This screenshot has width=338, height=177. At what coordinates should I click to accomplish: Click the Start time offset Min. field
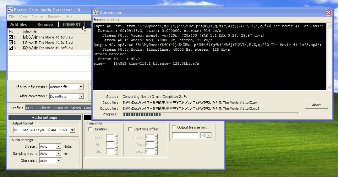click(150, 144)
